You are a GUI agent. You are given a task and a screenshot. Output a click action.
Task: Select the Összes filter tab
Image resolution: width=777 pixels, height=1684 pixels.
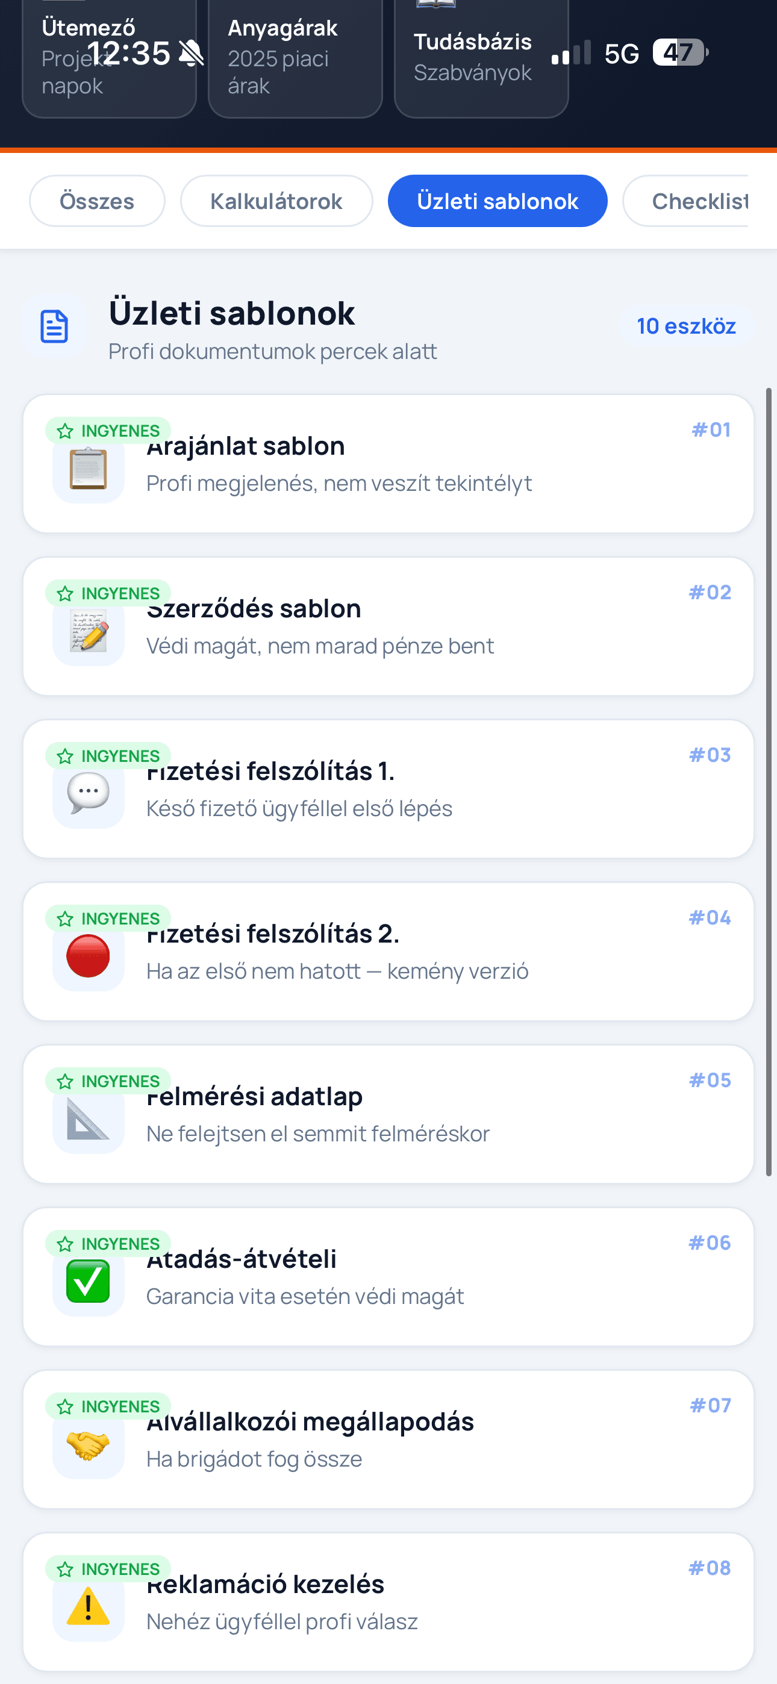point(97,201)
